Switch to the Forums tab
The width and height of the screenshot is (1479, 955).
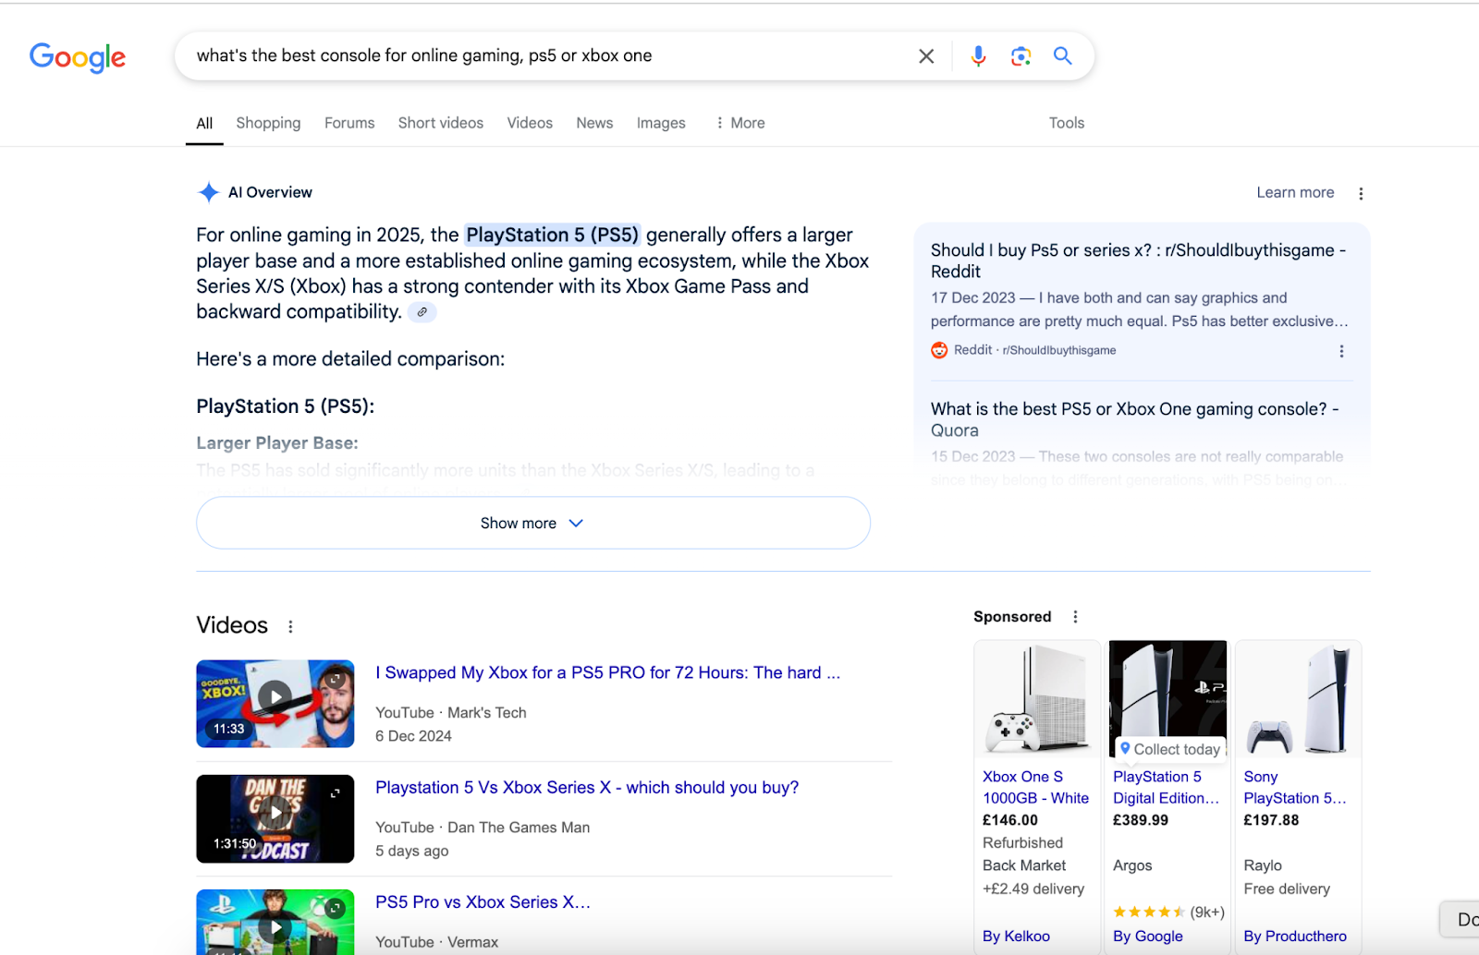click(x=349, y=123)
